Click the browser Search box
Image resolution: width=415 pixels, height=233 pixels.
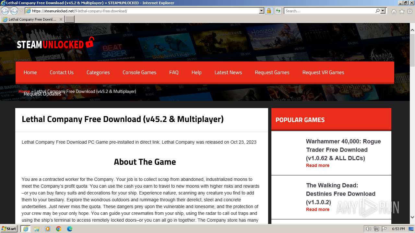click(329, 11)
